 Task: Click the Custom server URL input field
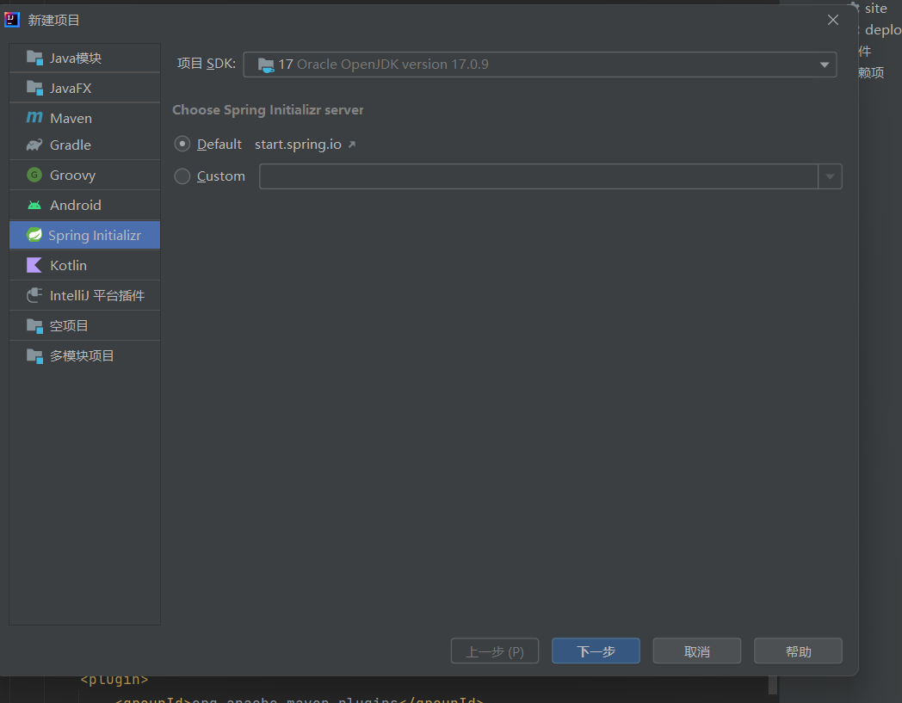pyautogui.click(x=539, y=176)
